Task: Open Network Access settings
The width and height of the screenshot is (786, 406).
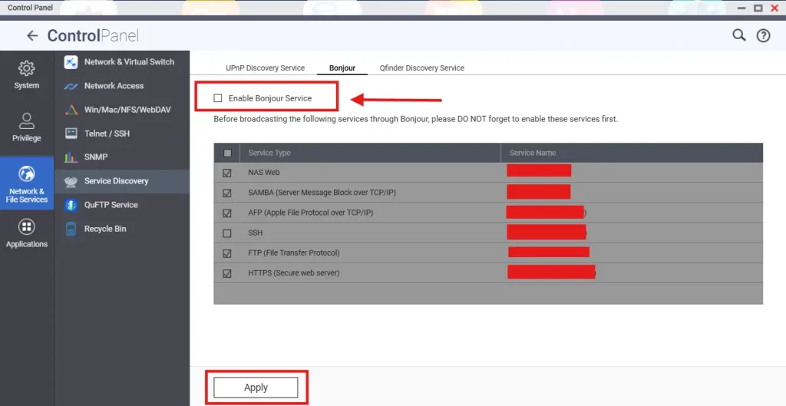Action: pos(122,86)
